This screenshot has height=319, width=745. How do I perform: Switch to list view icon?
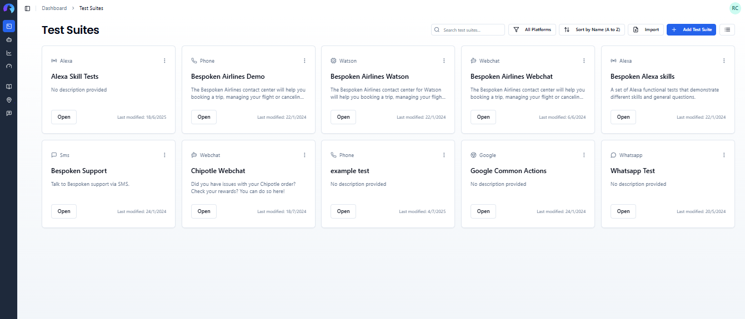coord(727,29)
